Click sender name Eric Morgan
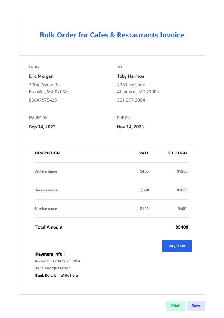Screen dimensions: 224x318 tap(41, 76)
